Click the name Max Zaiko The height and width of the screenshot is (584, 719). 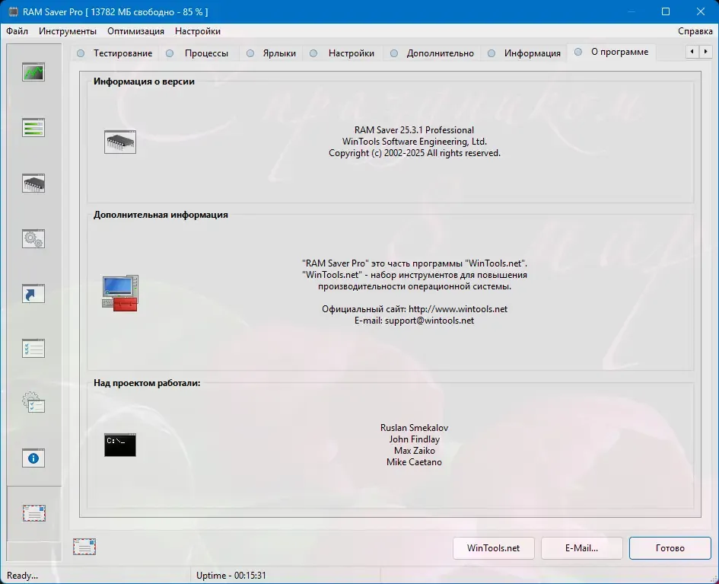(414, 451)
